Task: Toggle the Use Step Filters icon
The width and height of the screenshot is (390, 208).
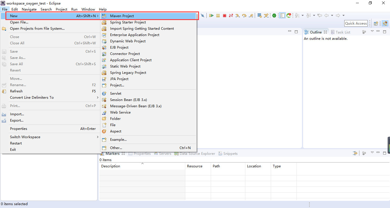Action: pos(266,15)
